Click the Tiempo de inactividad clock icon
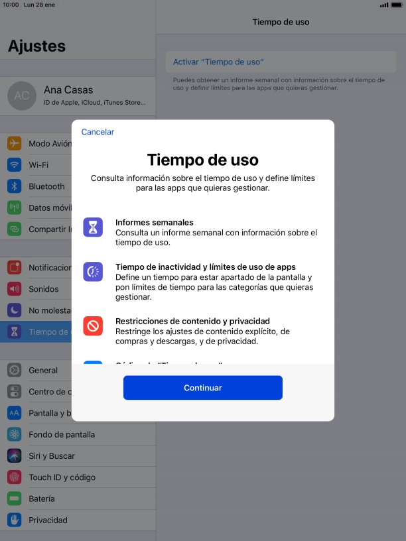Viewport: 406px width, 541px height. [93, 272]
